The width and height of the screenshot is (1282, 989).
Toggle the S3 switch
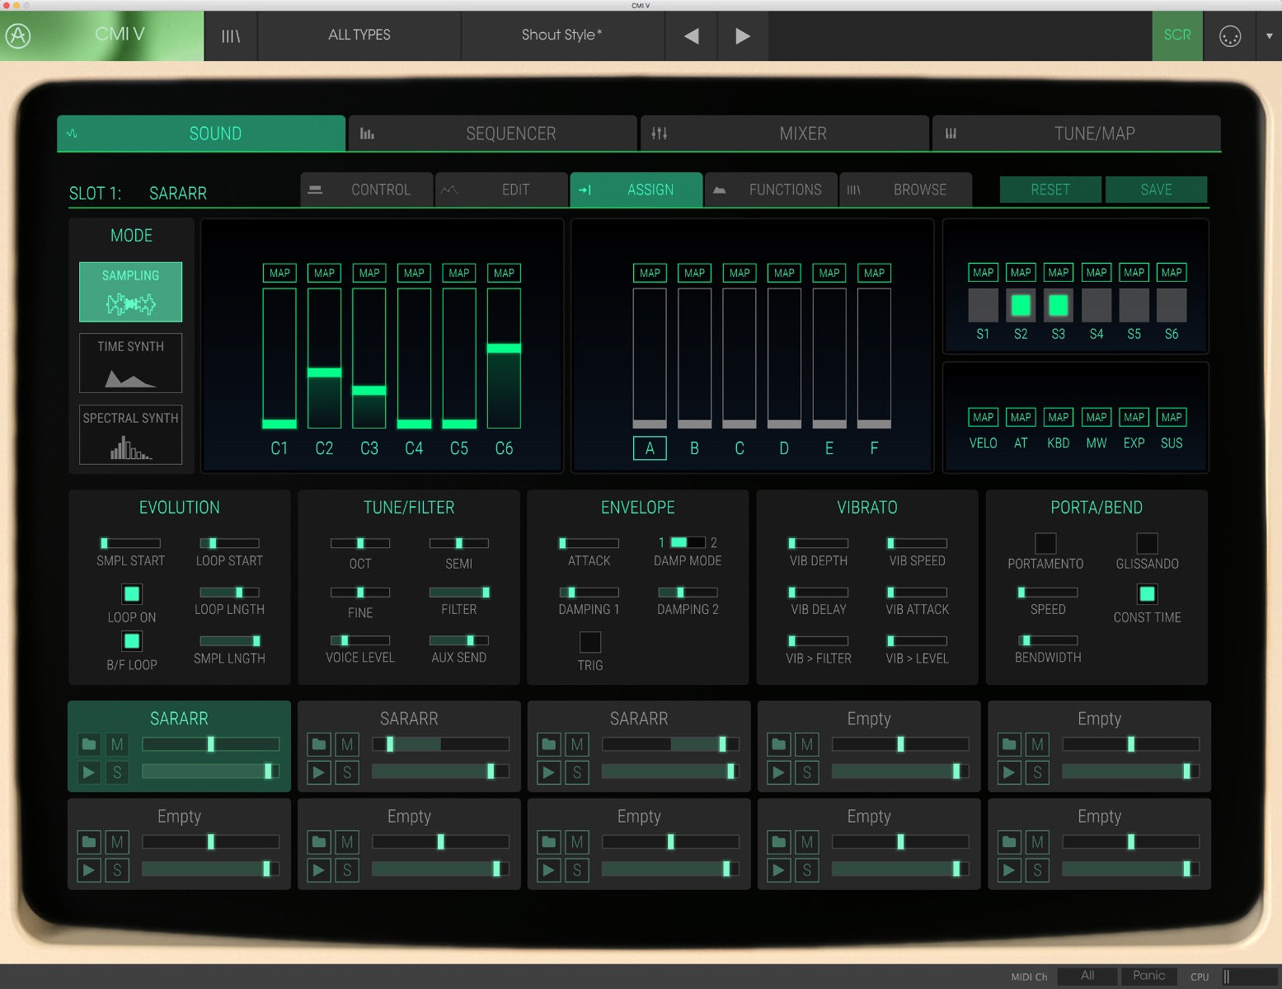1059,305
